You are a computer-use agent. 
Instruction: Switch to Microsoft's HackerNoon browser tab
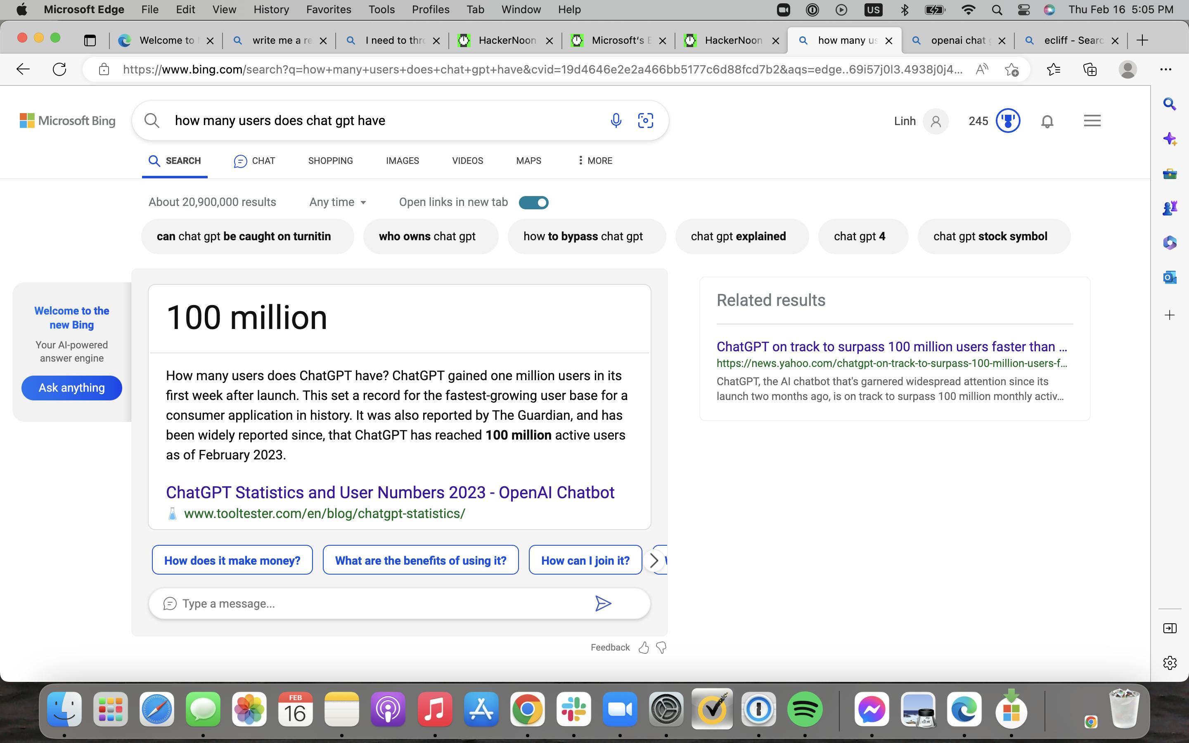click(618, 40)
